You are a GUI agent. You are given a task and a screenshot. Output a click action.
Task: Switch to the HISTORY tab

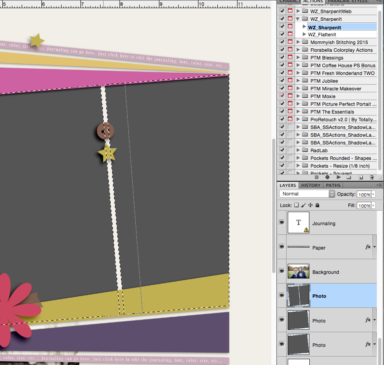[311, 185]
